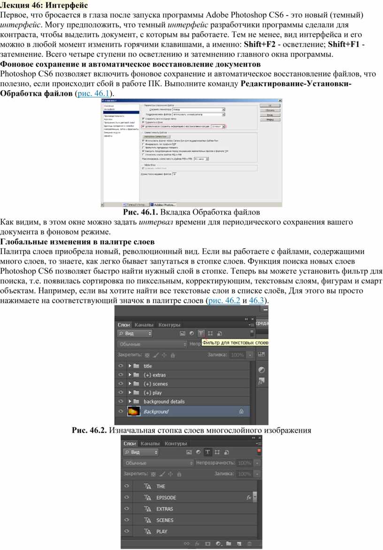Click lock image pixels brush icon above title group

(156, 355)
